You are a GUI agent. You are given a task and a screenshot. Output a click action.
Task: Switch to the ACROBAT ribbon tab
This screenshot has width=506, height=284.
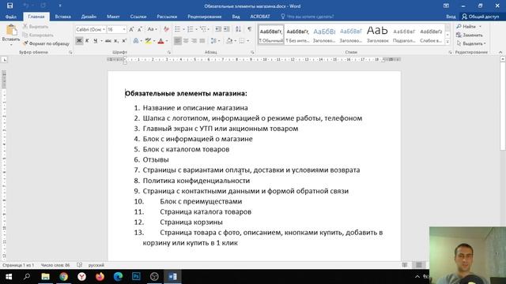click(x=260, y=17)
